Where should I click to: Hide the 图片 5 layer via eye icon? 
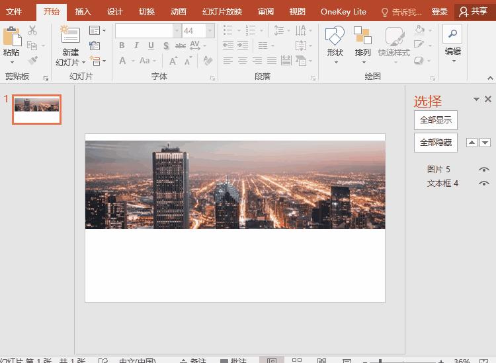click(x=484, y=170)
